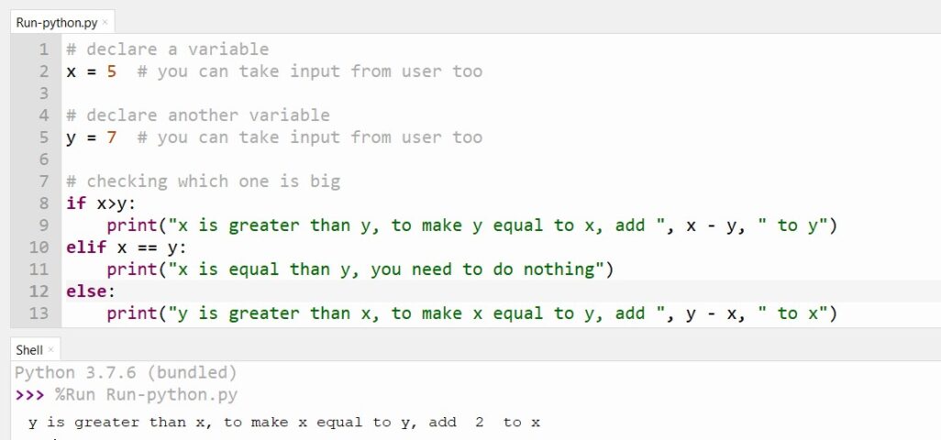Select the Run-python.py tab
Screen dimensions: 941x440
click(x=57, y=22)
